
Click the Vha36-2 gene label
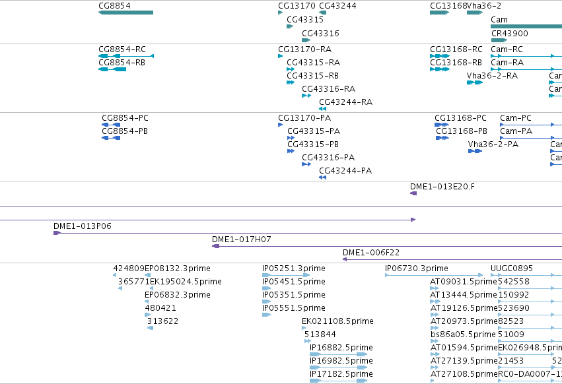484,6
